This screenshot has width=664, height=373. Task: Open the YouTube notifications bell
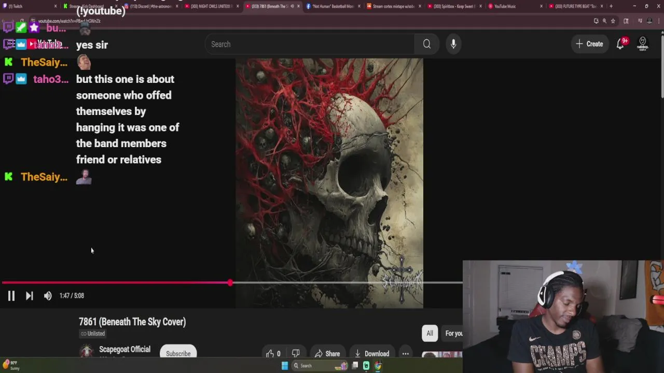[620, 44]
